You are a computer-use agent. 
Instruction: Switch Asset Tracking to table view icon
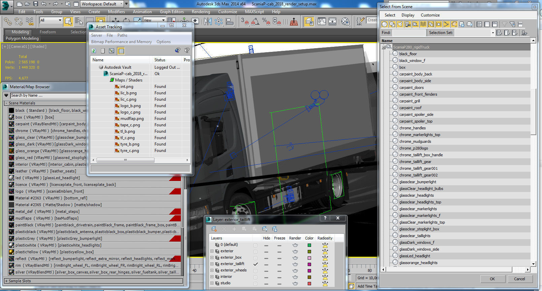pos(121,51)
